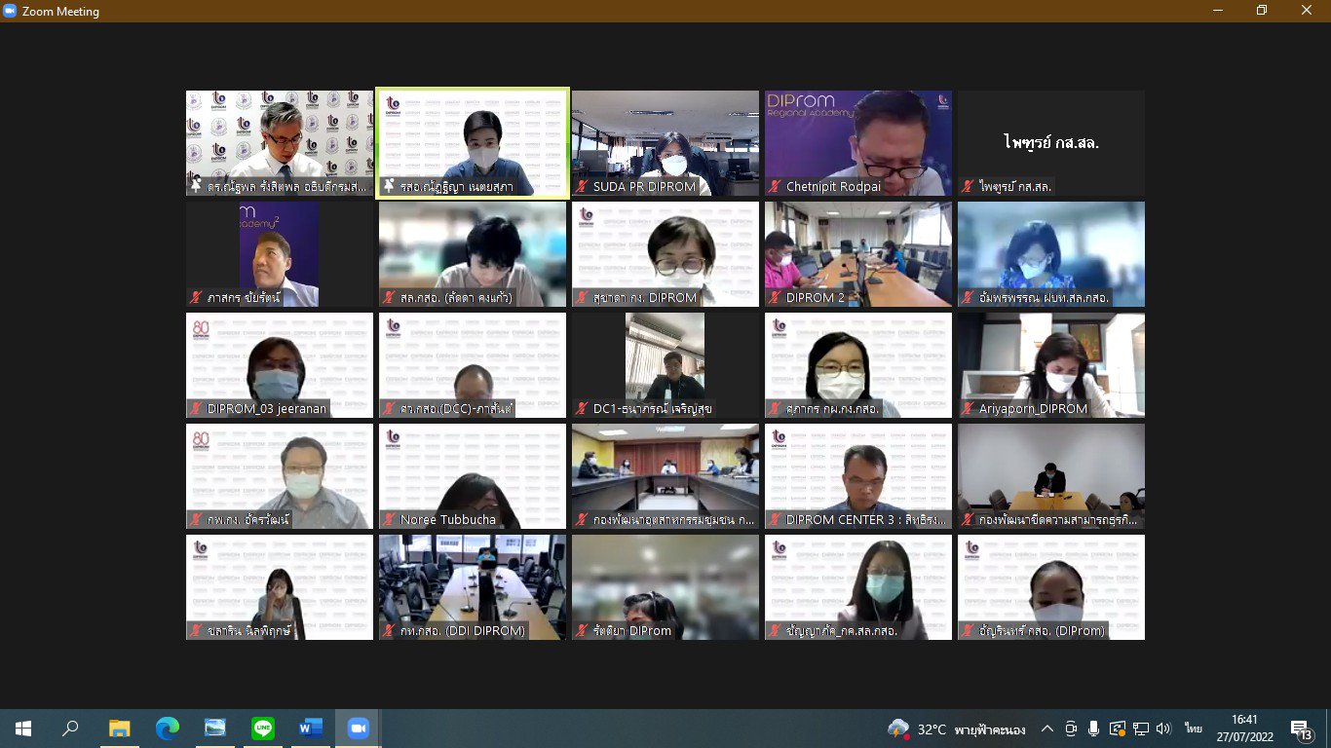
Task: Select กท.กสอ. (DDI DIPROM) room tile
Action: pyautogui.click(x=473, y=587)
